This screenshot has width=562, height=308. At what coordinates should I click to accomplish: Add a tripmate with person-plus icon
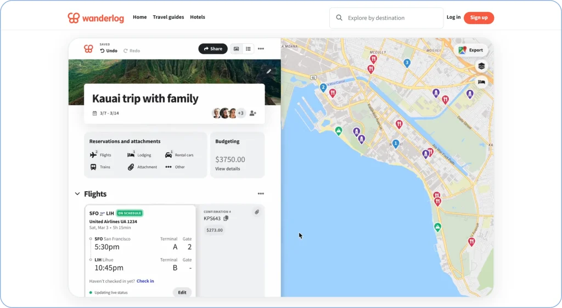(x=252, y=113)
